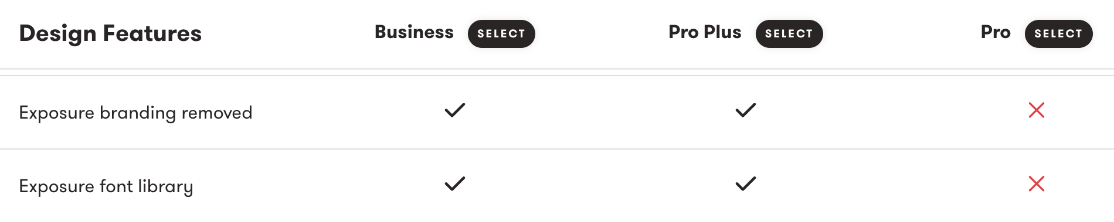This screenshot has height=222, width=1114.
Task: Click Pro red X for branding removed
Action: click(x=1037, y=110)
